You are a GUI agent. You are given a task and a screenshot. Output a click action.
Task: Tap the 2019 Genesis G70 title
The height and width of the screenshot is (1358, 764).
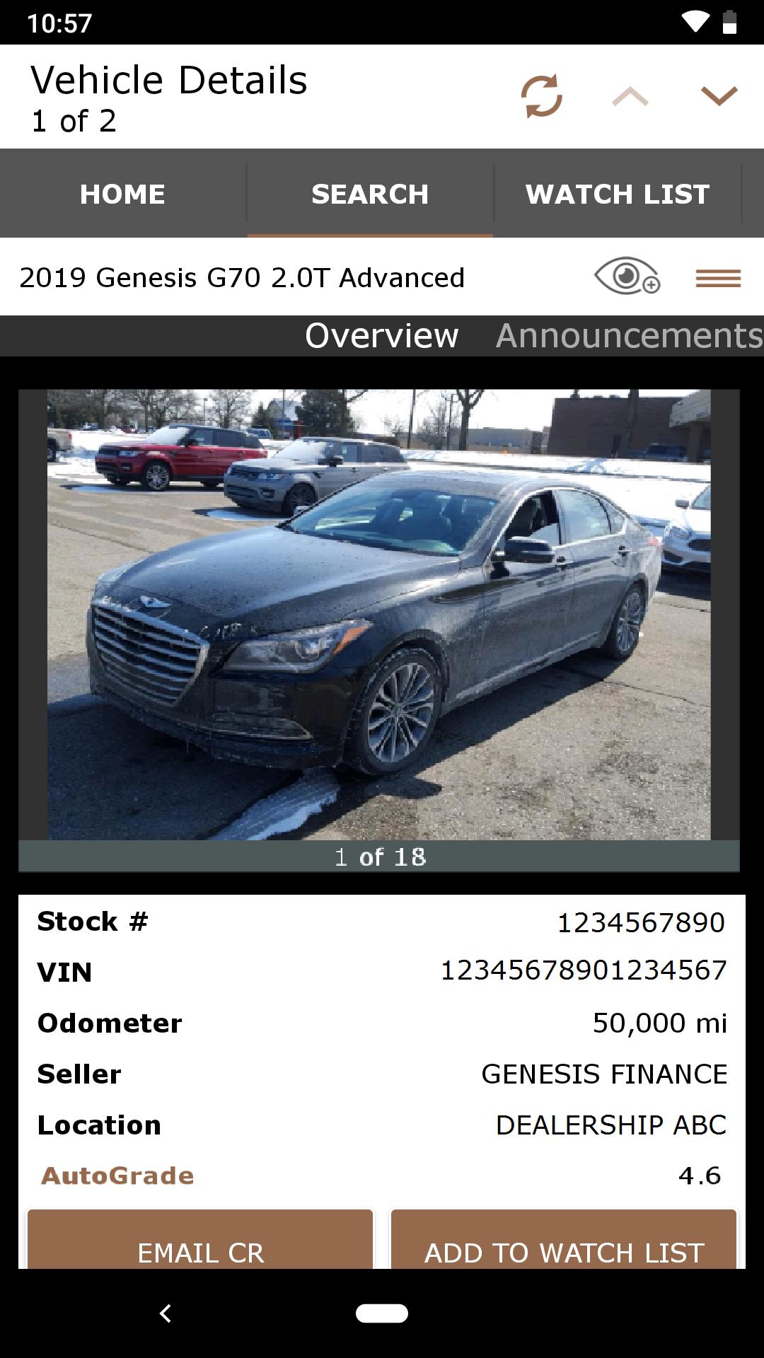[x=242, y=277]
